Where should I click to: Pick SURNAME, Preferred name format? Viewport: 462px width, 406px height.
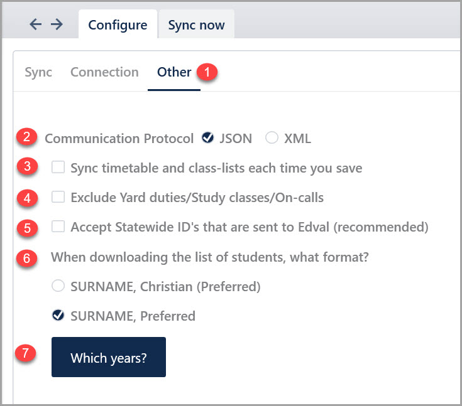(x=58, y=316)
